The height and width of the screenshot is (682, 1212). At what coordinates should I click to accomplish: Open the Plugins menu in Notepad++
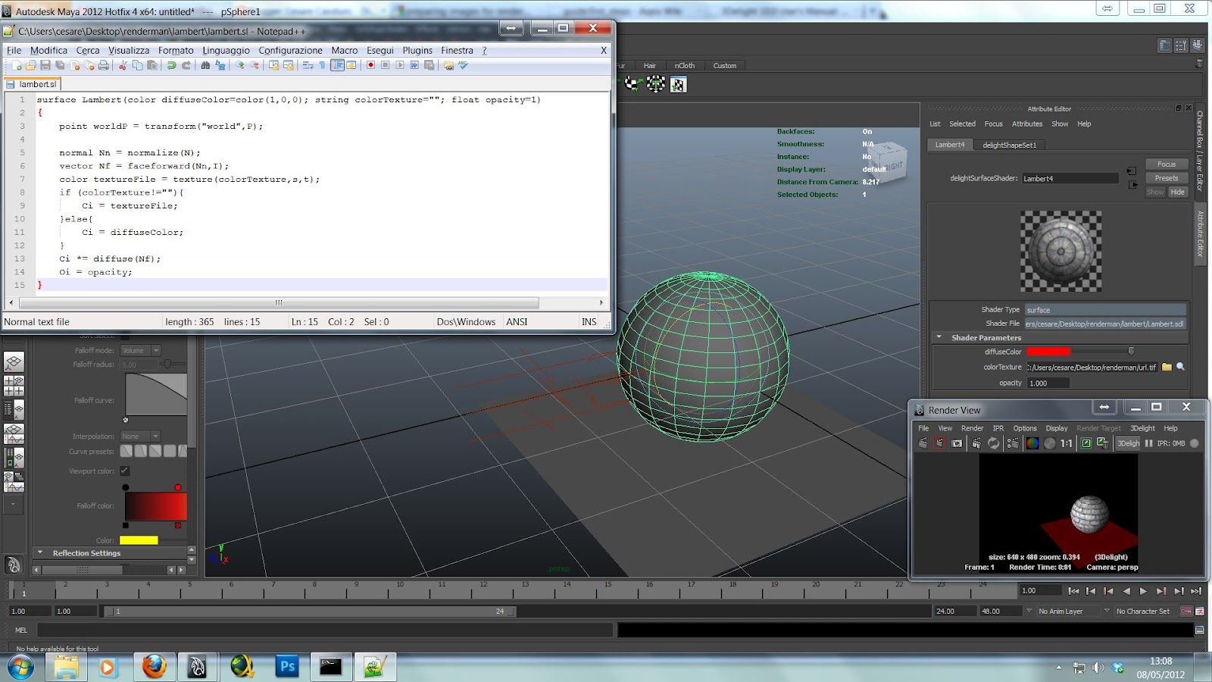coord(417,50)
